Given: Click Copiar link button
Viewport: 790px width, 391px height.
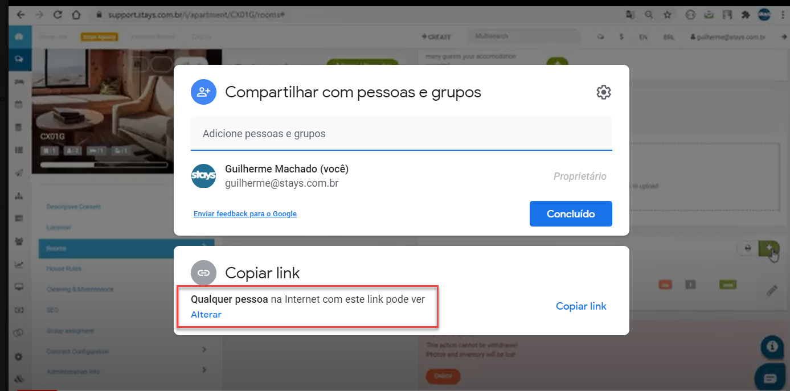Looking at the screenshot, I should 581,306.
